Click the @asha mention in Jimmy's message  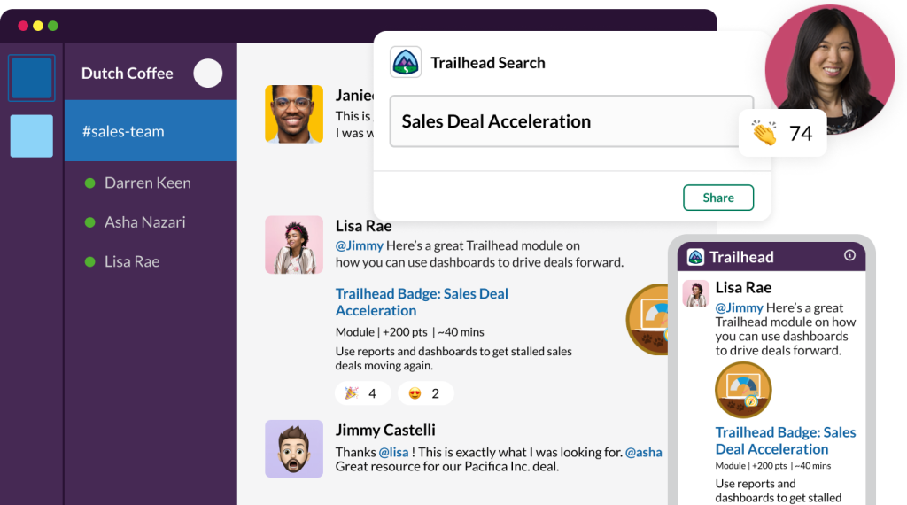pos(644,452)
